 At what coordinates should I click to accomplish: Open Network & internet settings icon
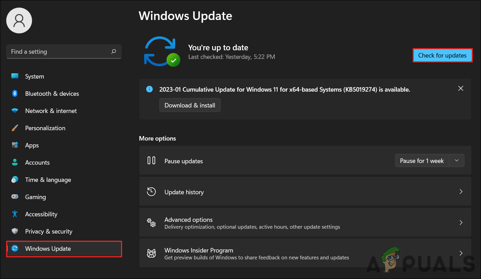(x=15, y=111)
